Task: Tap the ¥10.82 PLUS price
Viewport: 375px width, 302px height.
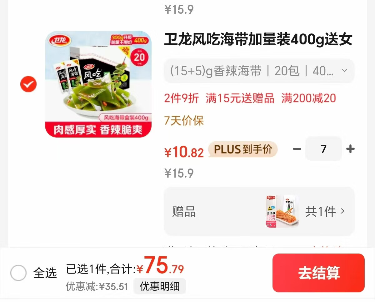Action: coord(184,152)
